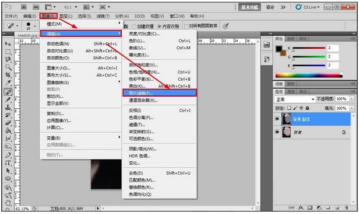Open the 正常 blend mode dropdown
Image resolution: width=359 pixels, height=214 pixels.
(x=295, y=100)
